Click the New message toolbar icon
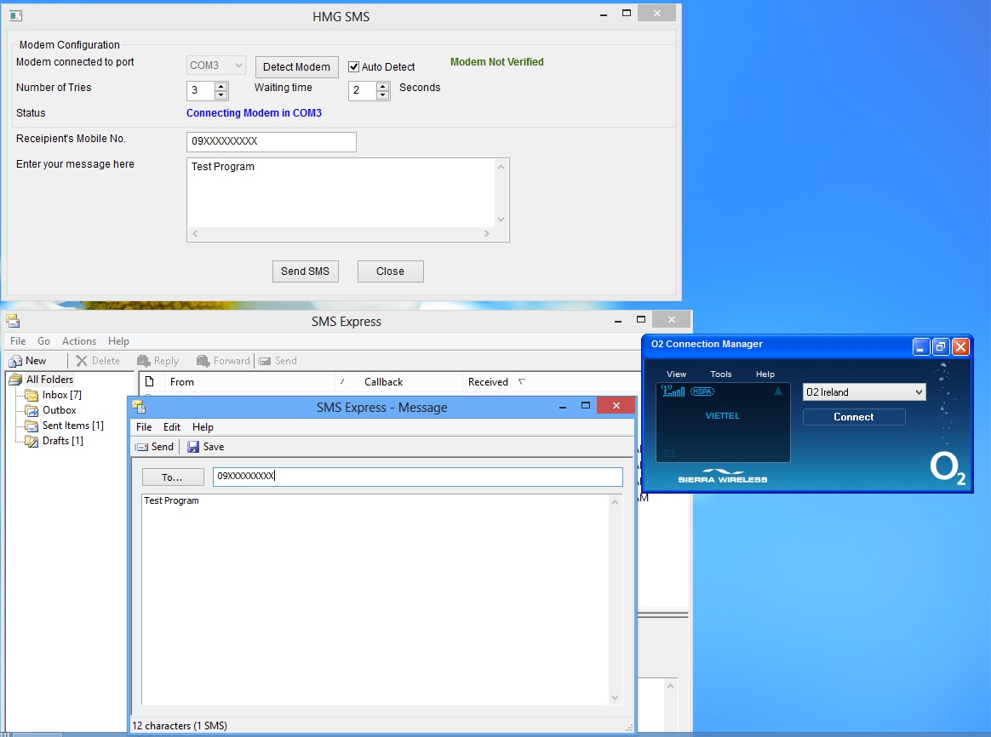This screenshot has width=991, height=737. pos(15,361)
